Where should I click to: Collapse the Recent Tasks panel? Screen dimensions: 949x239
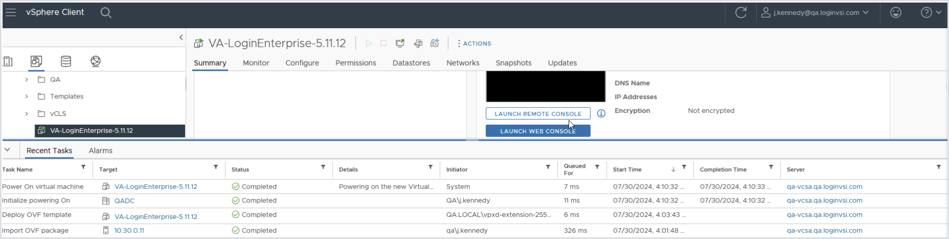7,150
